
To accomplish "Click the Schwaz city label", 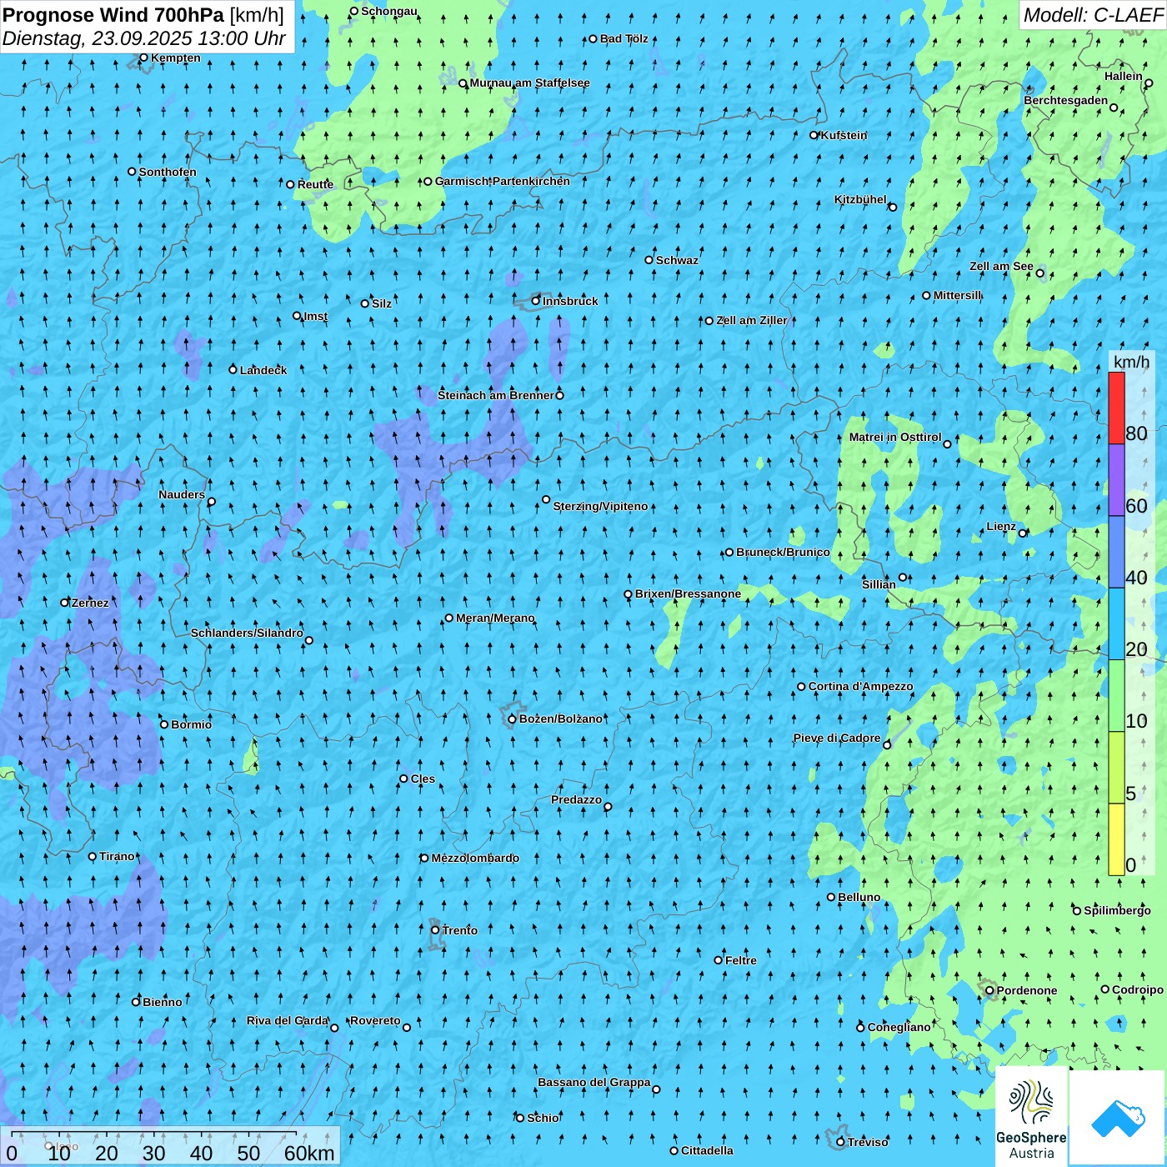I will pyautogui.click(x=677, y=260).
